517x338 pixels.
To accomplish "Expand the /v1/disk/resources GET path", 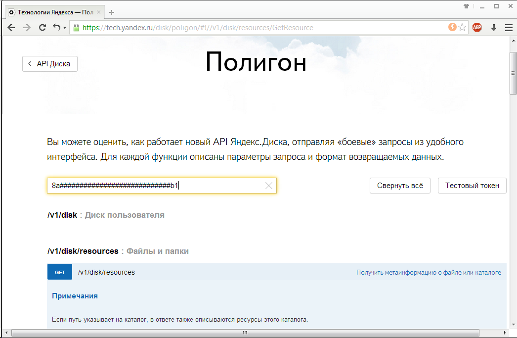I will pyautogui.click(x=106, y=272).
